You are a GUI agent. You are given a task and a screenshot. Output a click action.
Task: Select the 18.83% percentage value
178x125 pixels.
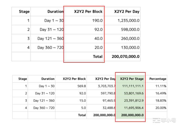[161, 101]
